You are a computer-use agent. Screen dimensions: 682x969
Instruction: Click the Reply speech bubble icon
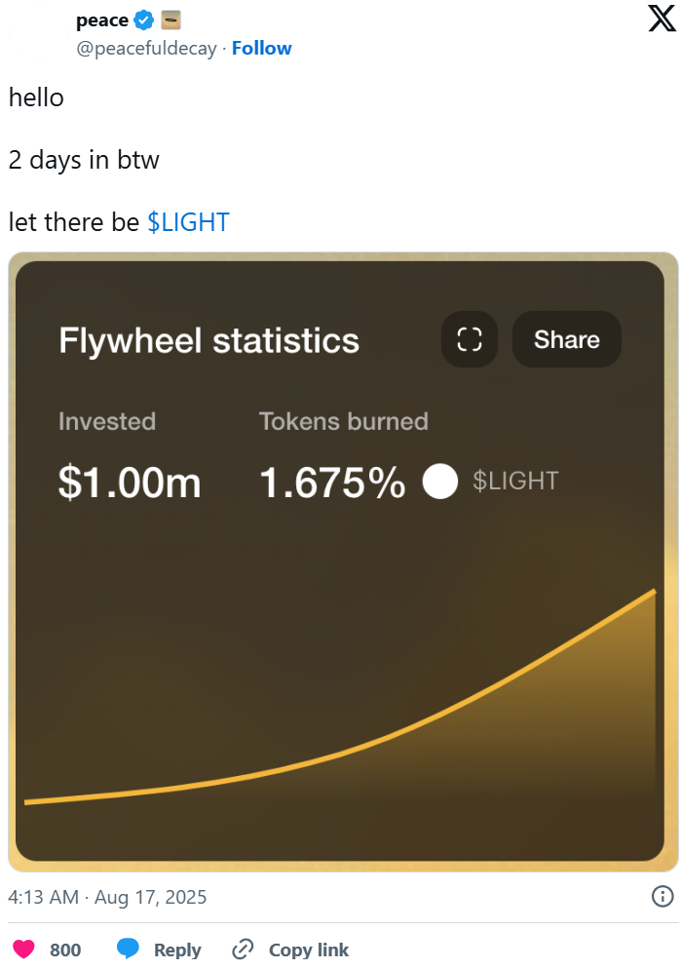129,949
